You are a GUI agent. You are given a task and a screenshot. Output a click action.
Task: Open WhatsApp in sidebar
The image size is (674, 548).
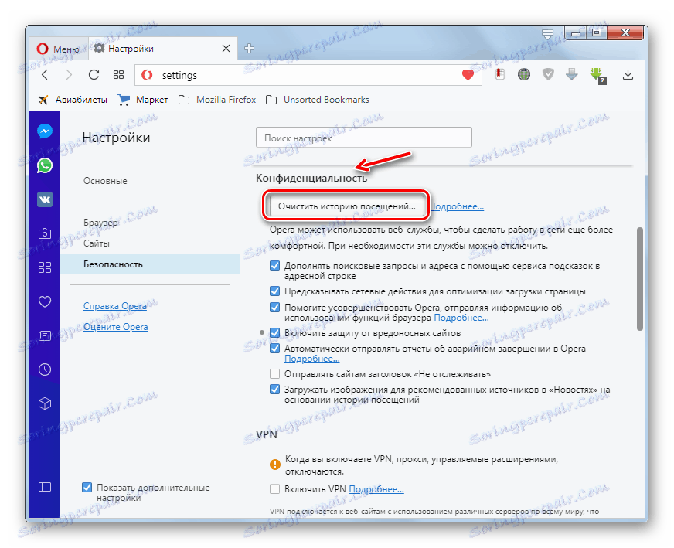[45, 165]
